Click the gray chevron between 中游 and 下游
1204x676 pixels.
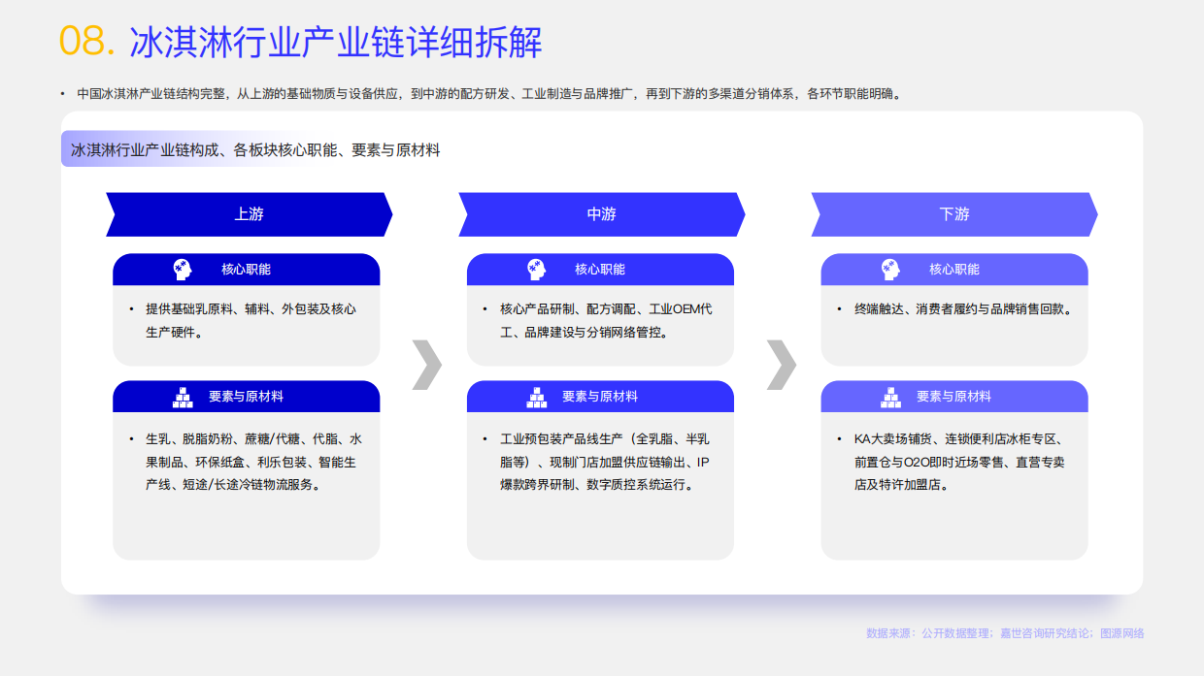(781, 365)
